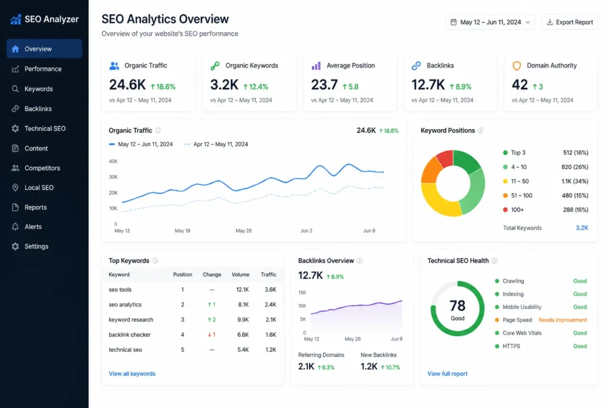Click the 3.2K Total Keywords value
This screenshot has width=611, height=408.
coord(582,228)
